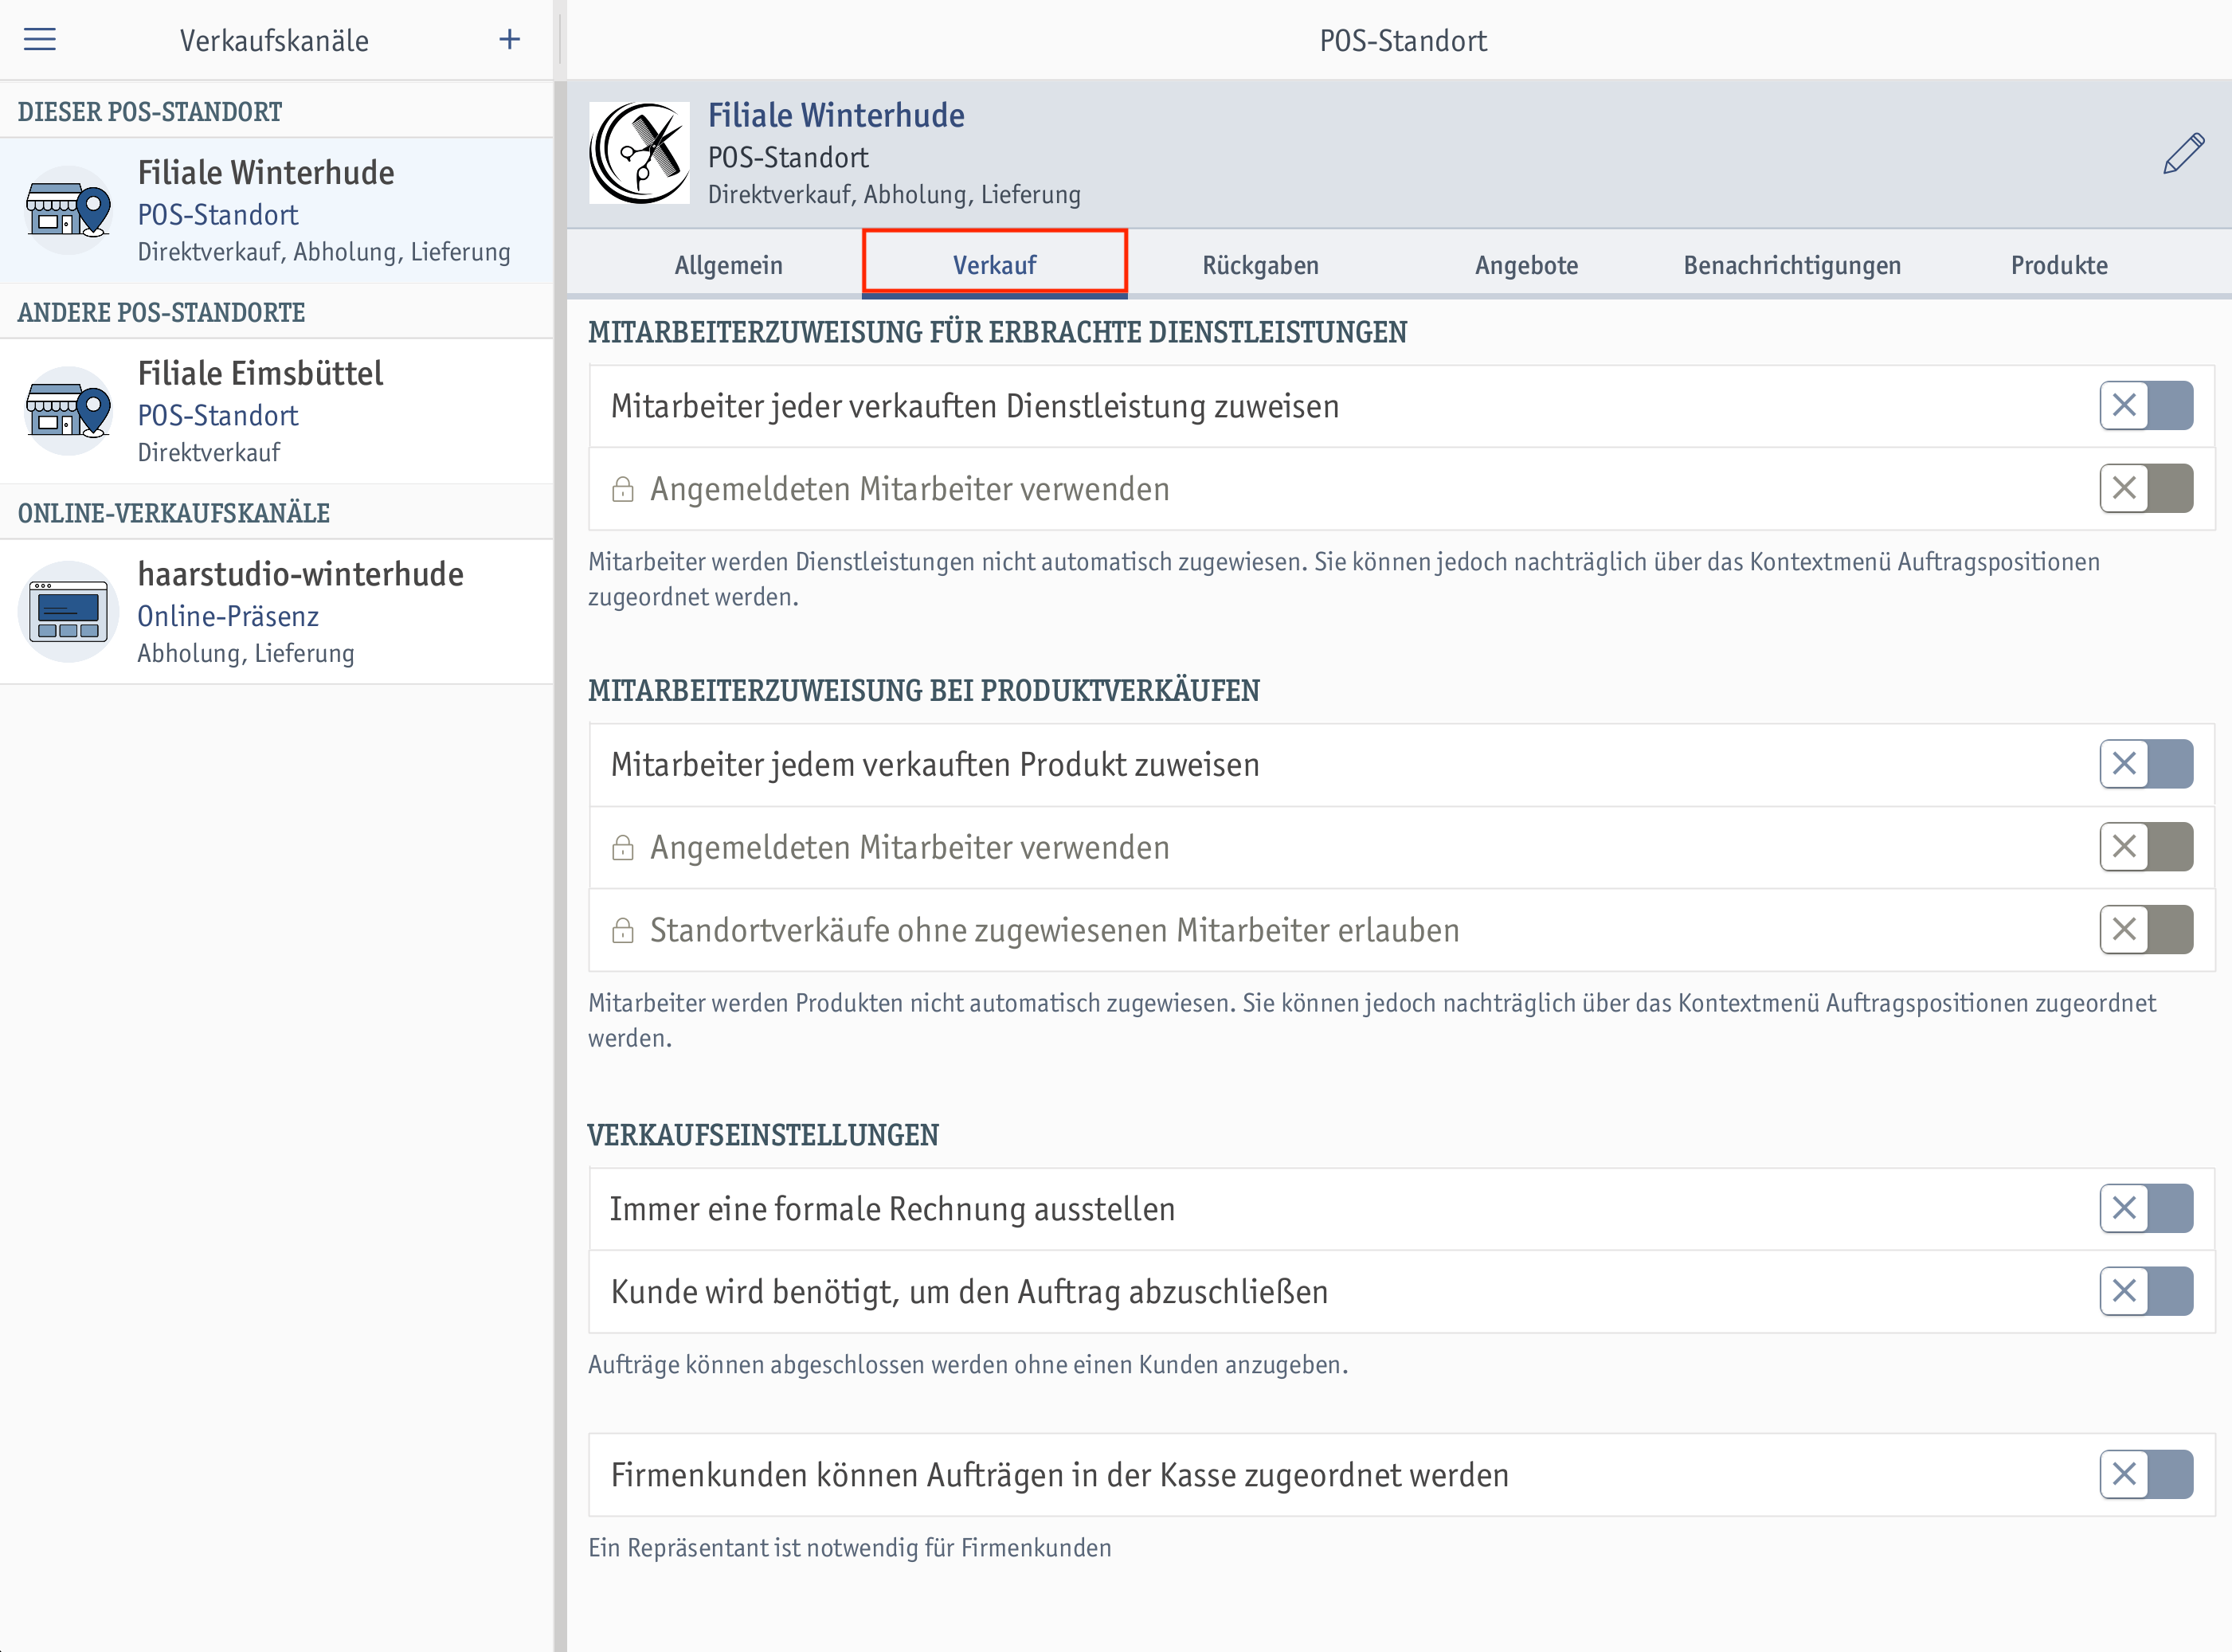Enable Kunde wird benötigt, um Auftrag abzuschließen
This screenshot has height=1652, width=2232.
(x=2146, y=1292)
